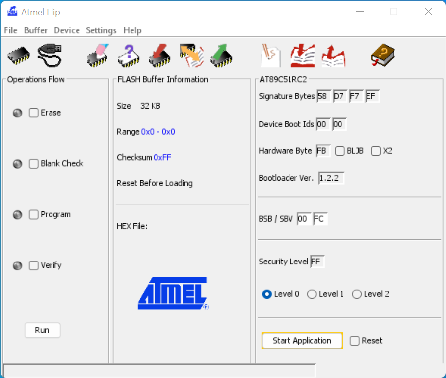The height and width of the screenshot is (378, 446).
Task: Tick the Reset checkbox
Action: [354, 341]
